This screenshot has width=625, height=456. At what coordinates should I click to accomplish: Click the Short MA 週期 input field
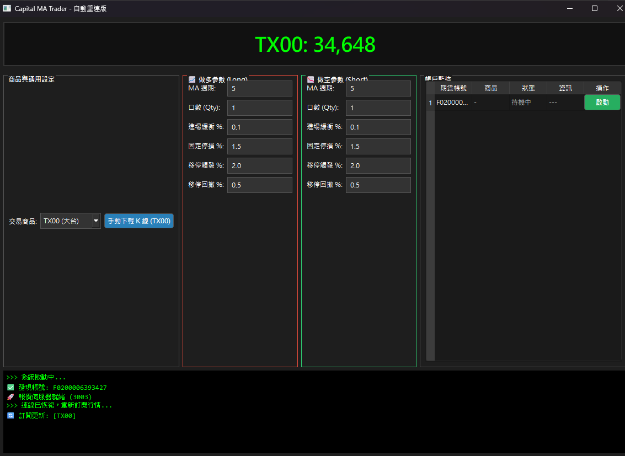pyautogui.click(x=378, y=89)
